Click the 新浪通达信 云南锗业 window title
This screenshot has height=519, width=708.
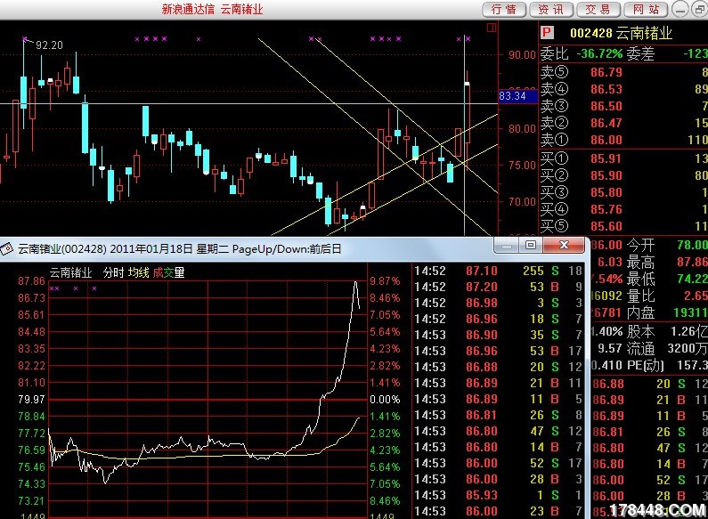coord(212,9)
